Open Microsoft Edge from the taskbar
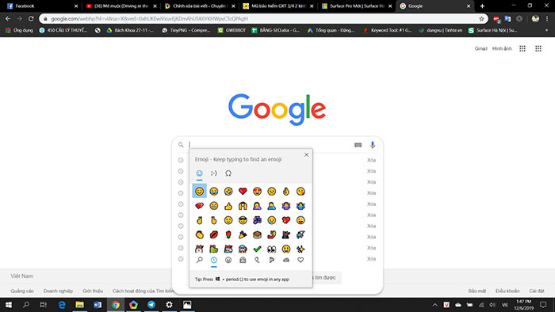 (62, 305)
